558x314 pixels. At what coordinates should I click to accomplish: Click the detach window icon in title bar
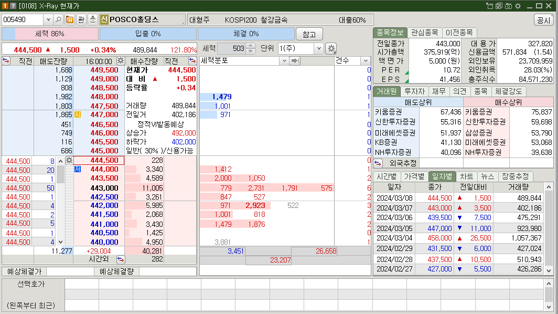tap(490, 6)
